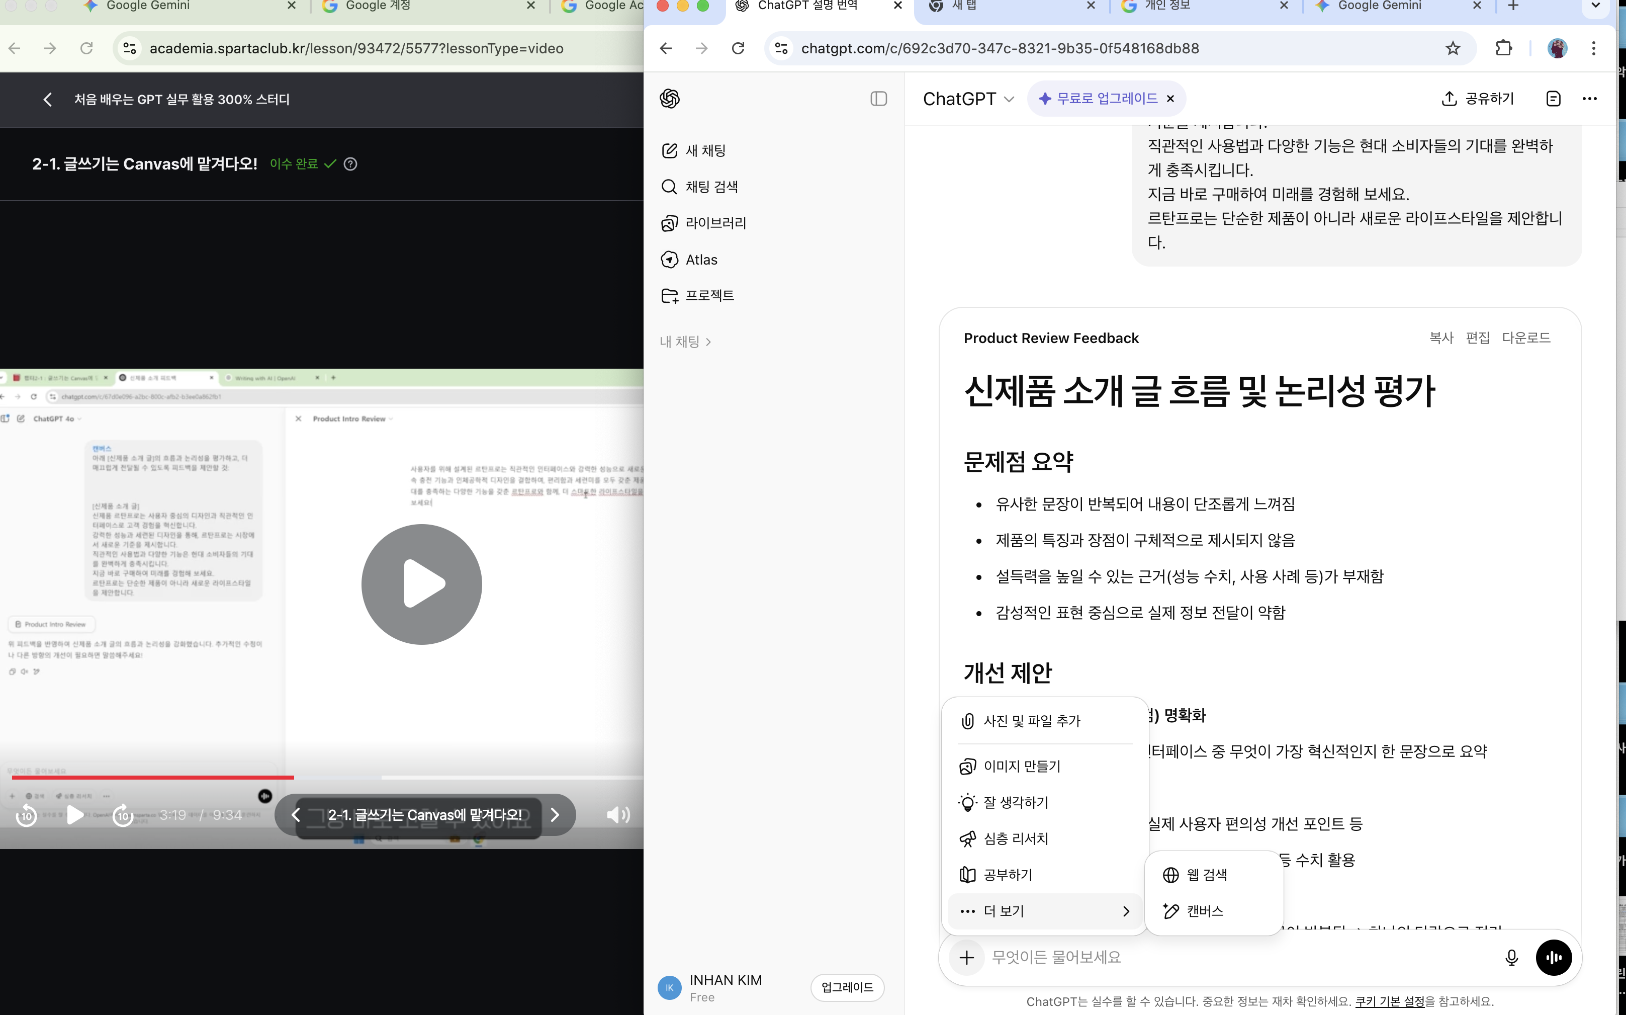1626x1015 pixels.
Task: Open the tab search dropdown arrow
Action: click(x=1596, y=6)
